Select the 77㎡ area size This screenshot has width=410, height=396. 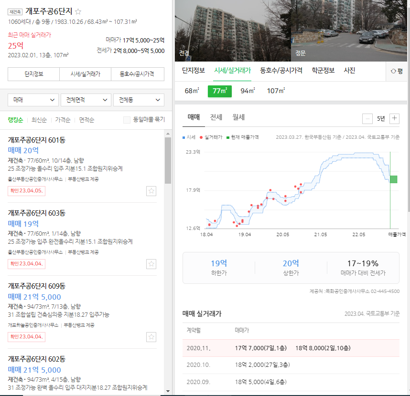tap(220, 91)
